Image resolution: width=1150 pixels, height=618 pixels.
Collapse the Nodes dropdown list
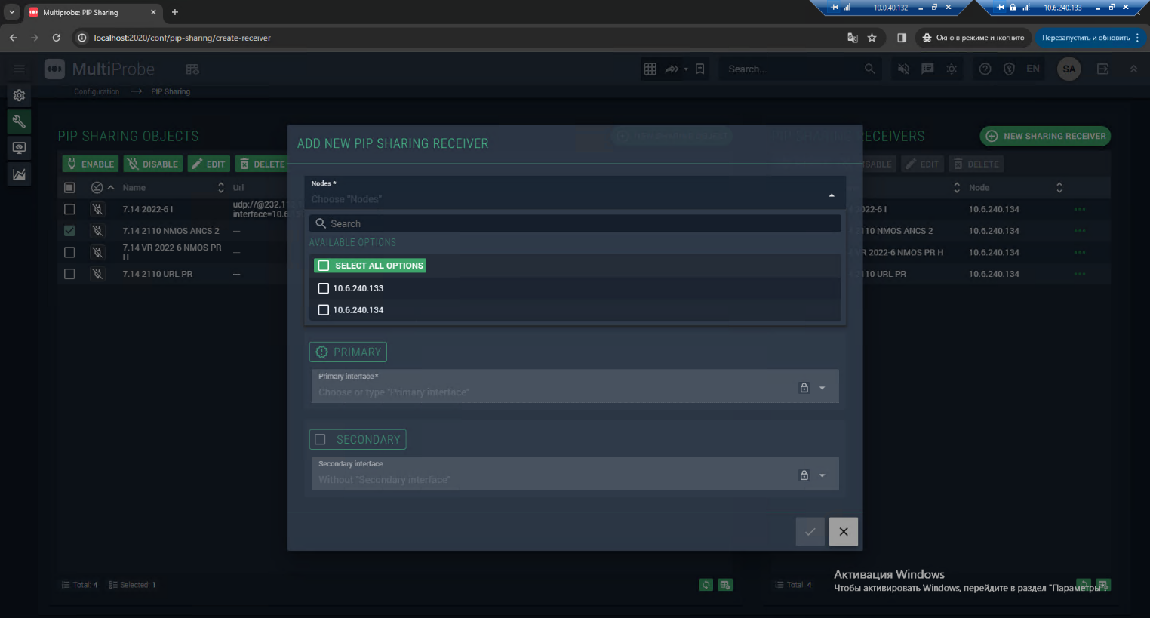pyautogui.click(x=832, y=195)
